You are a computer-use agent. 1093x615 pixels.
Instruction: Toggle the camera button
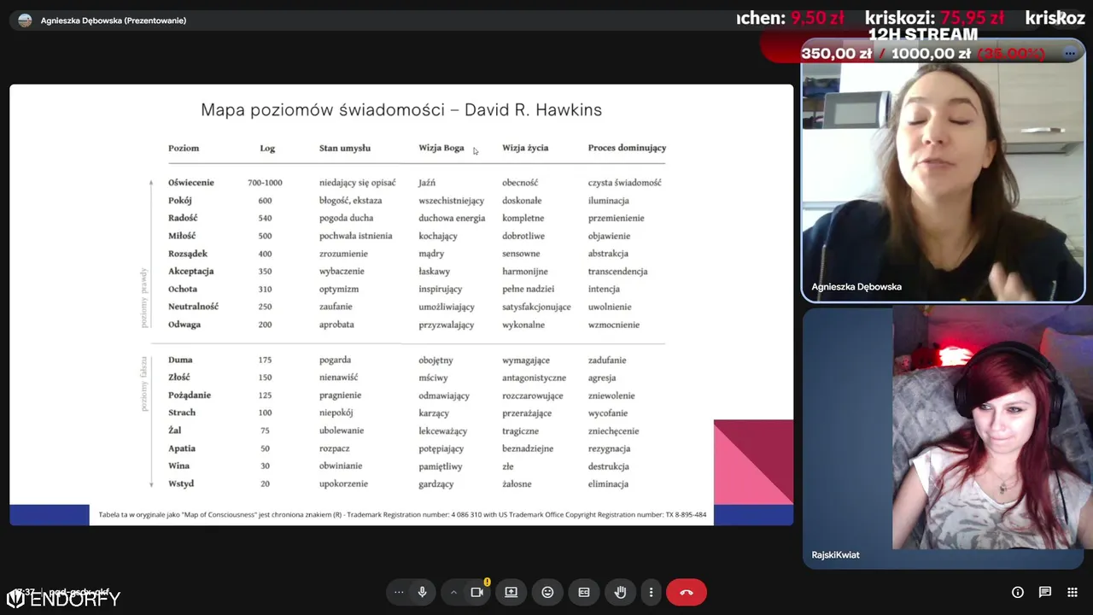[477, 592]
